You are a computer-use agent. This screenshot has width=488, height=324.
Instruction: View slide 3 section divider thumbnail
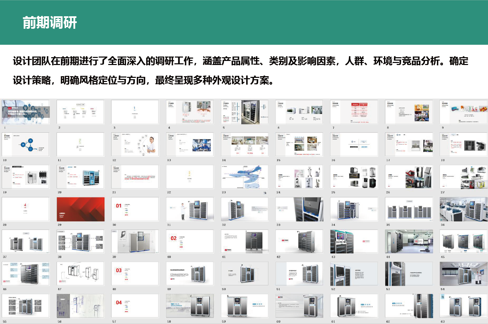coord(135,112)
